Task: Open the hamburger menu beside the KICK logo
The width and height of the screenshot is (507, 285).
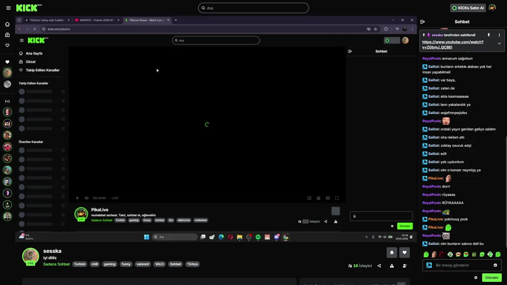Action: (x=8, y=8)
